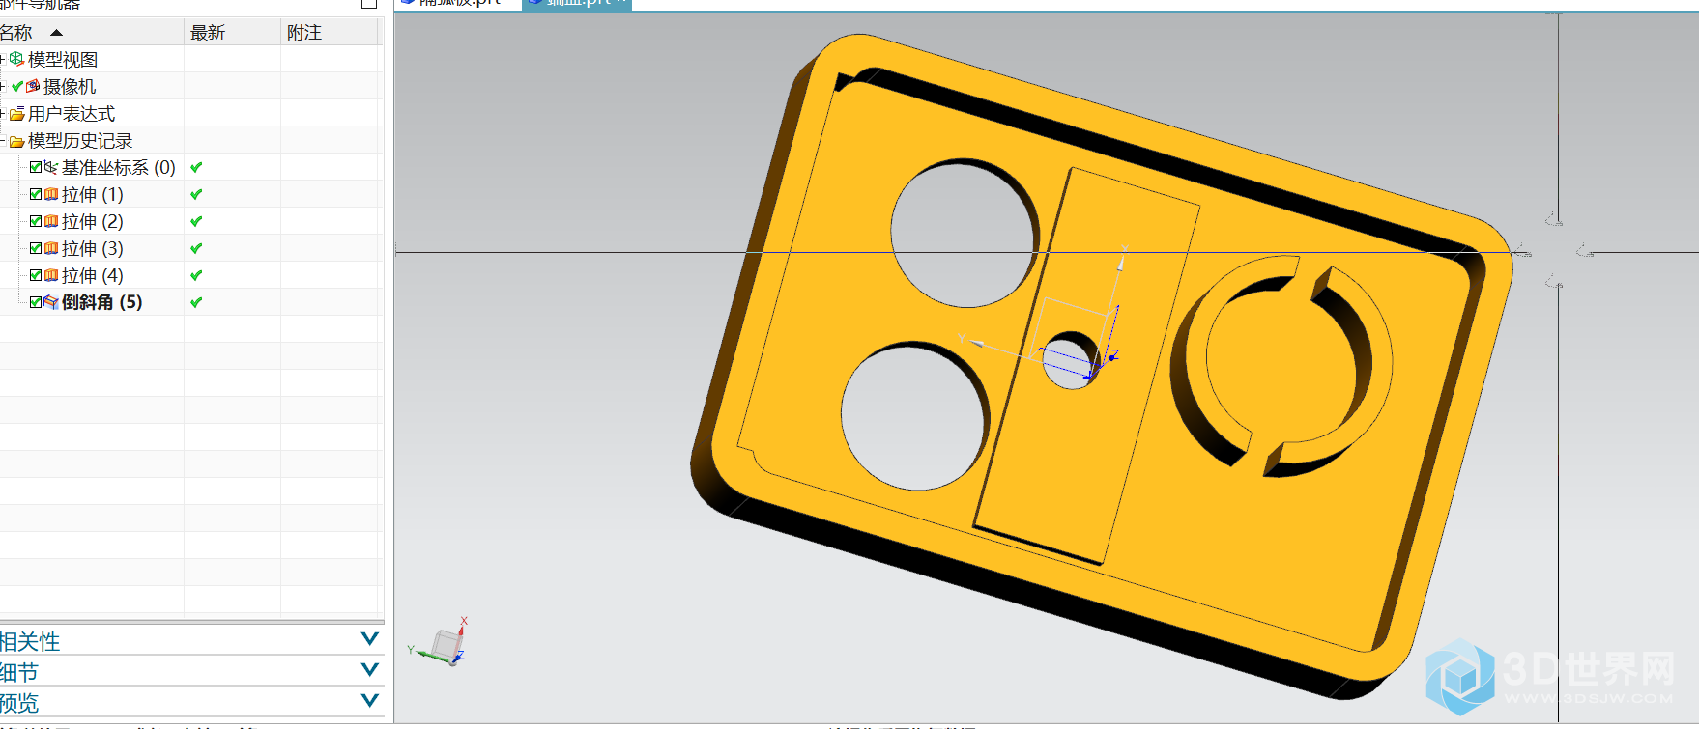Click the up-to-date check mark for 拉伸 (4)
The height and width of the screenshot is (729, 1699).
coord(196,275)
